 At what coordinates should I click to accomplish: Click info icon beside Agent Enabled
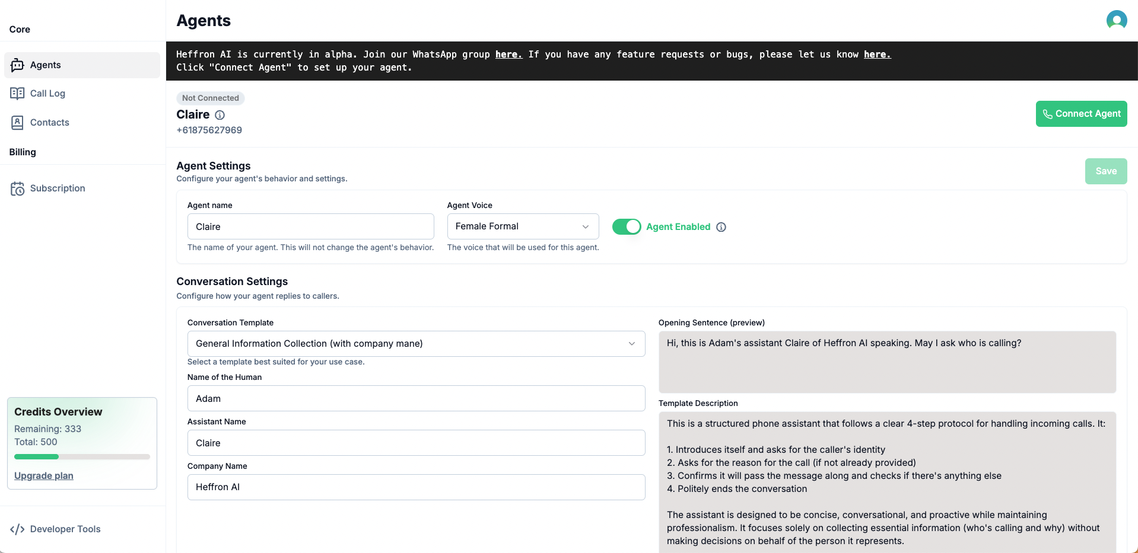(721, 227)
